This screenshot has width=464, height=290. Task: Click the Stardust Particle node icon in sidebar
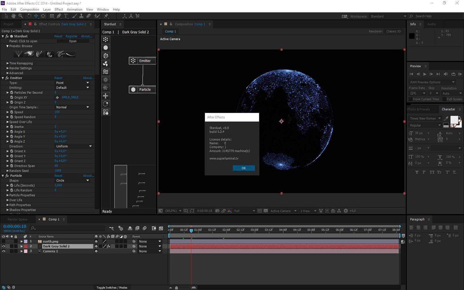click(x=106, y=48)
